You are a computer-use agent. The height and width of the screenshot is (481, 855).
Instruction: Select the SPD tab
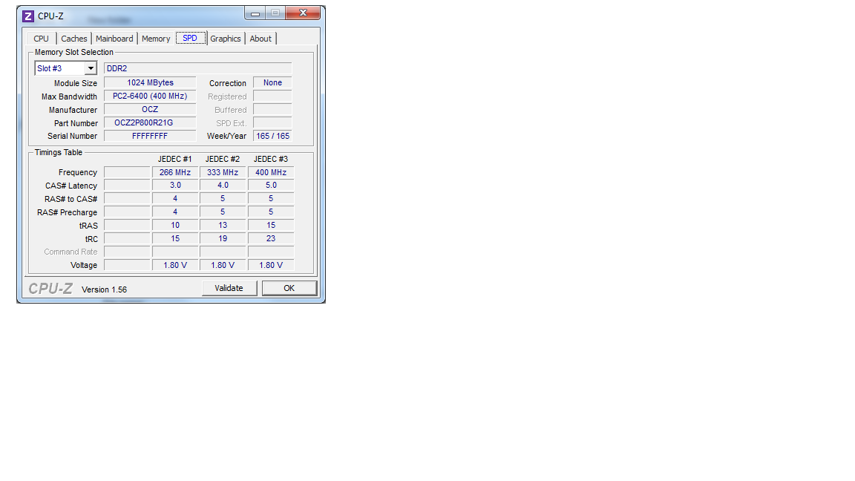pos(190,38)
